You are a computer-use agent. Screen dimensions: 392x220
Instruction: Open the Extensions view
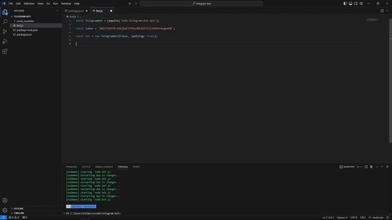[5, 51]
